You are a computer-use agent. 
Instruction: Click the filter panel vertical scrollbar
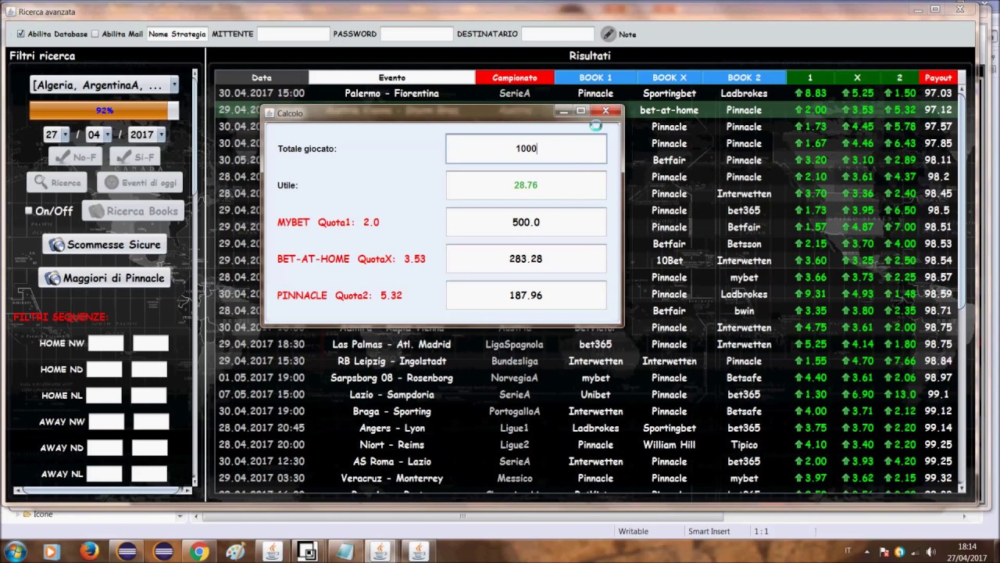(195, 278)
